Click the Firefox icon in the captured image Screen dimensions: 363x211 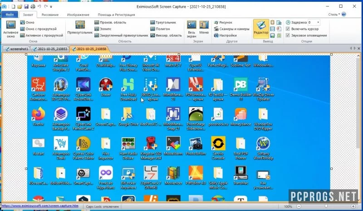(39, 114)
